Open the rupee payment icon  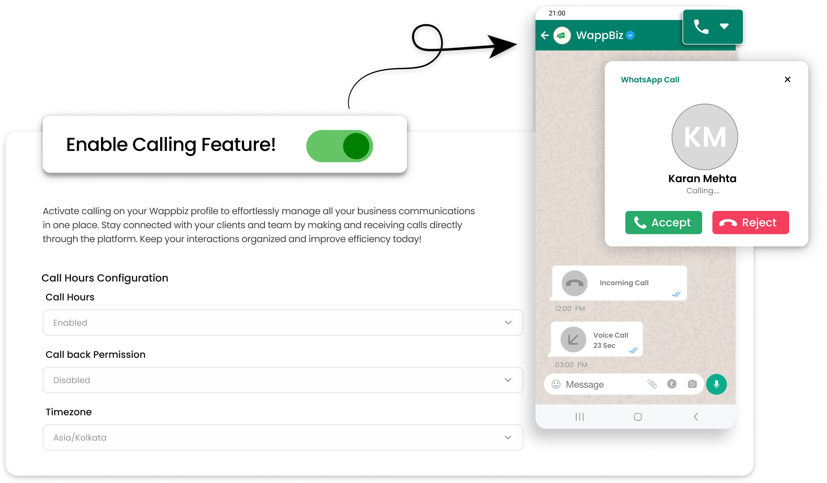click(x=672, y=384)
